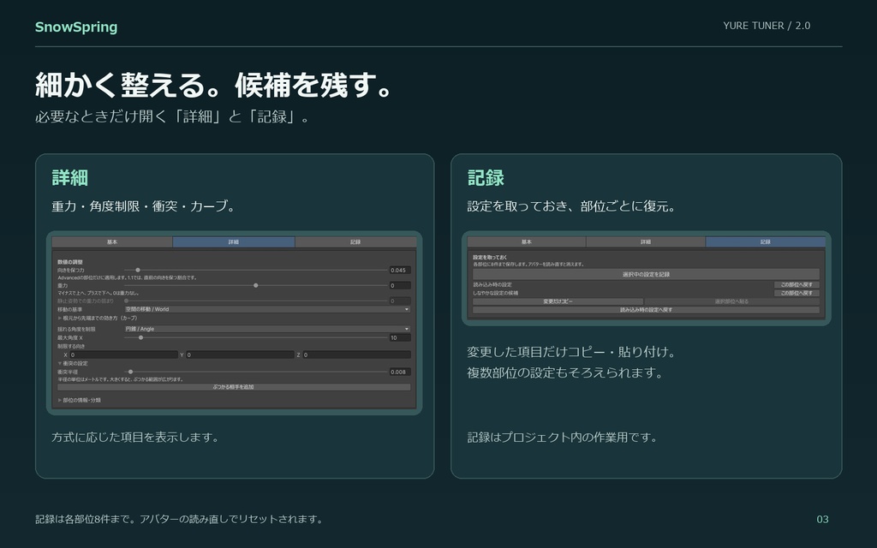Click the しなやかな設定の候補 row label
This screenshot has height=548, width=877.
pyautogui.click(x=496, y=293)
